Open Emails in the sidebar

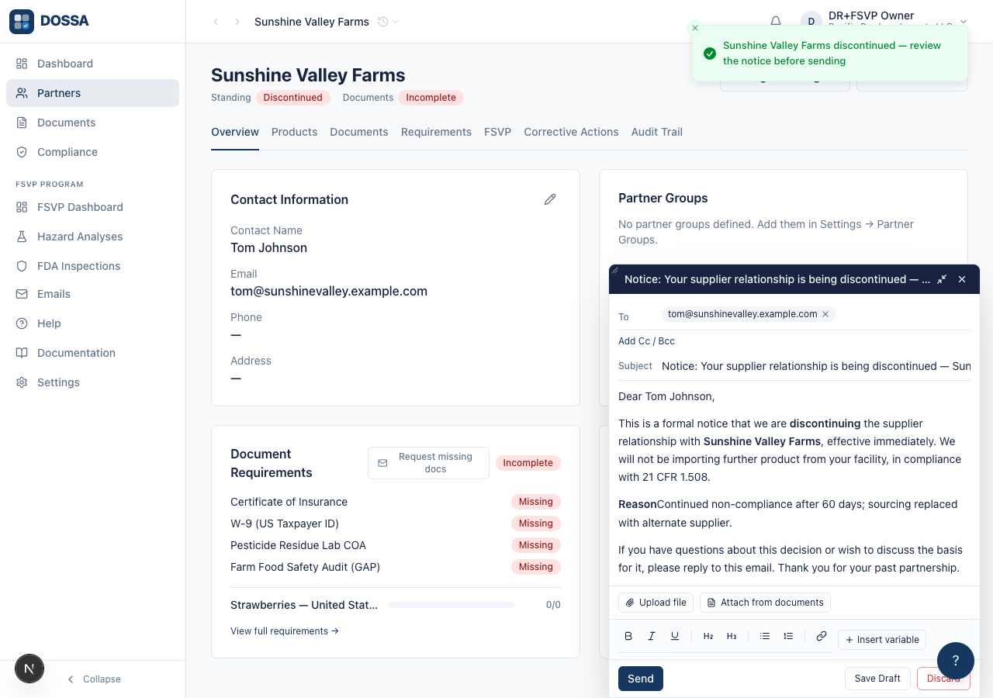(92, 294)
